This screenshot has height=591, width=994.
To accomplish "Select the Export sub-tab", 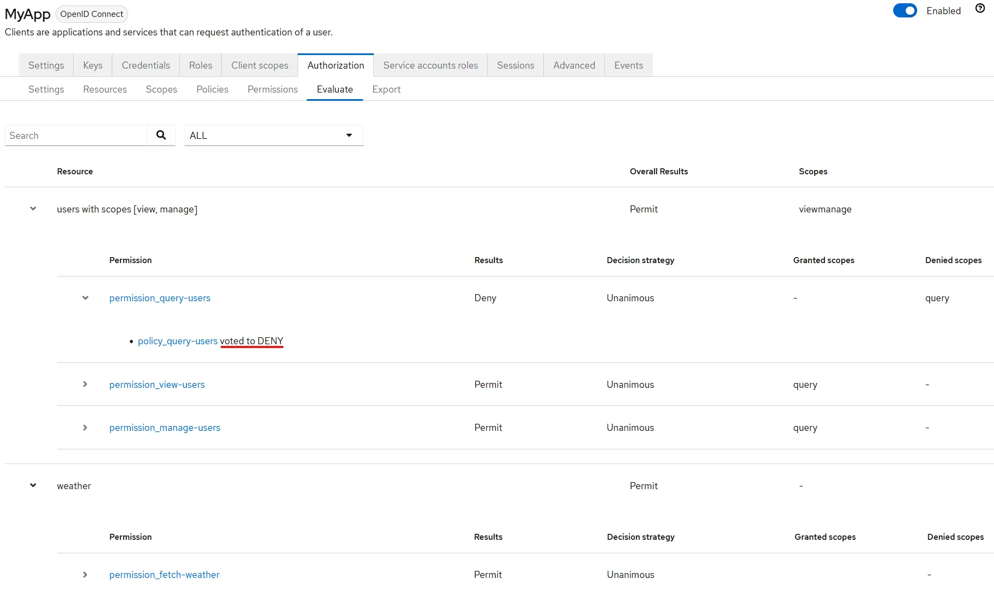I will point(386,89).
